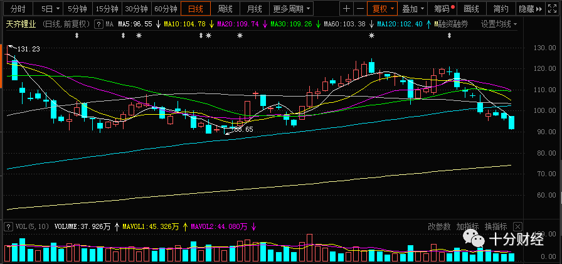Open the 设置均线 dropdown
Screen dimensions: 562x264
[x=499, y=24]
